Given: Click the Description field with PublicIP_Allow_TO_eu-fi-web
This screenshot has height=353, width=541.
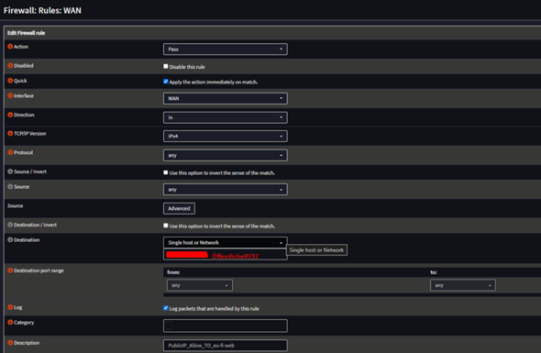Looking at the screenshot, I should click(226, 346).
